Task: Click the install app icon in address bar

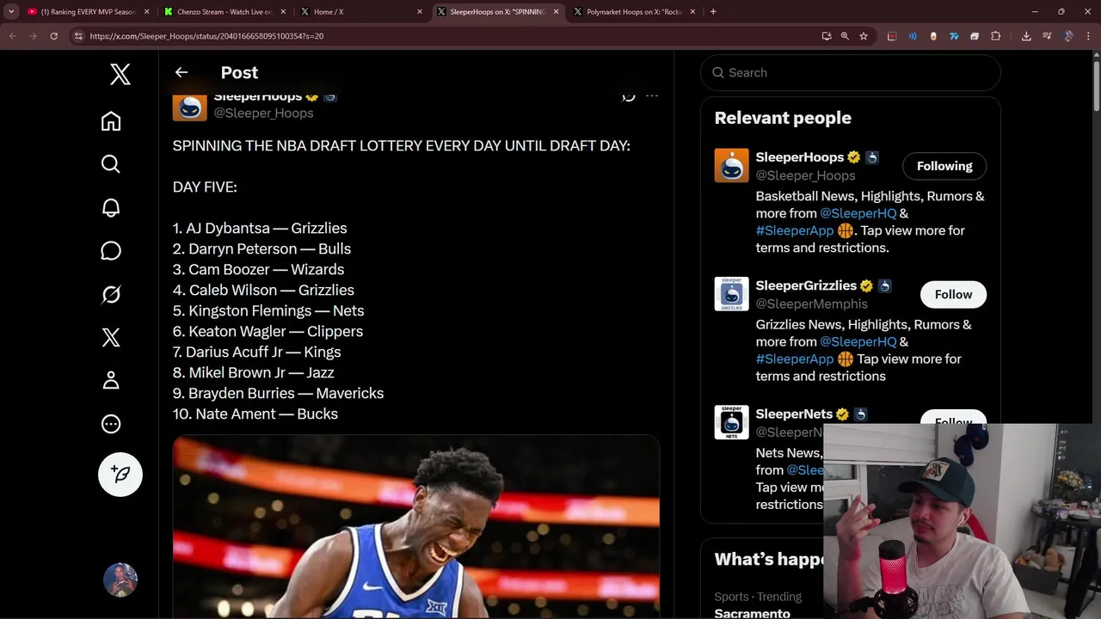Action: (x=827, y=36)
